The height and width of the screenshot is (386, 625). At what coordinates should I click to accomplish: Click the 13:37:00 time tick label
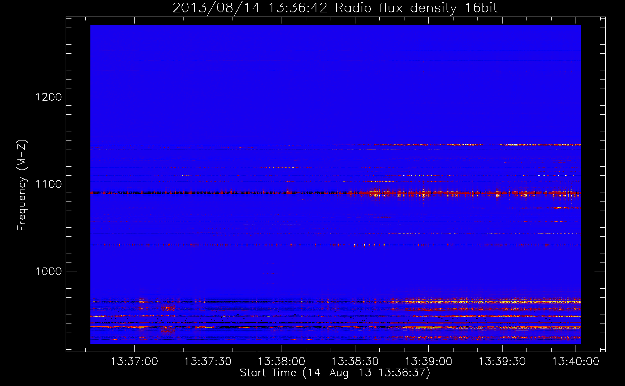coord(134,362)
